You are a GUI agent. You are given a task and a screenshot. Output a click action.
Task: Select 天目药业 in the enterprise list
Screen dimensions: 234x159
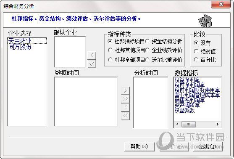click(27, 41)
